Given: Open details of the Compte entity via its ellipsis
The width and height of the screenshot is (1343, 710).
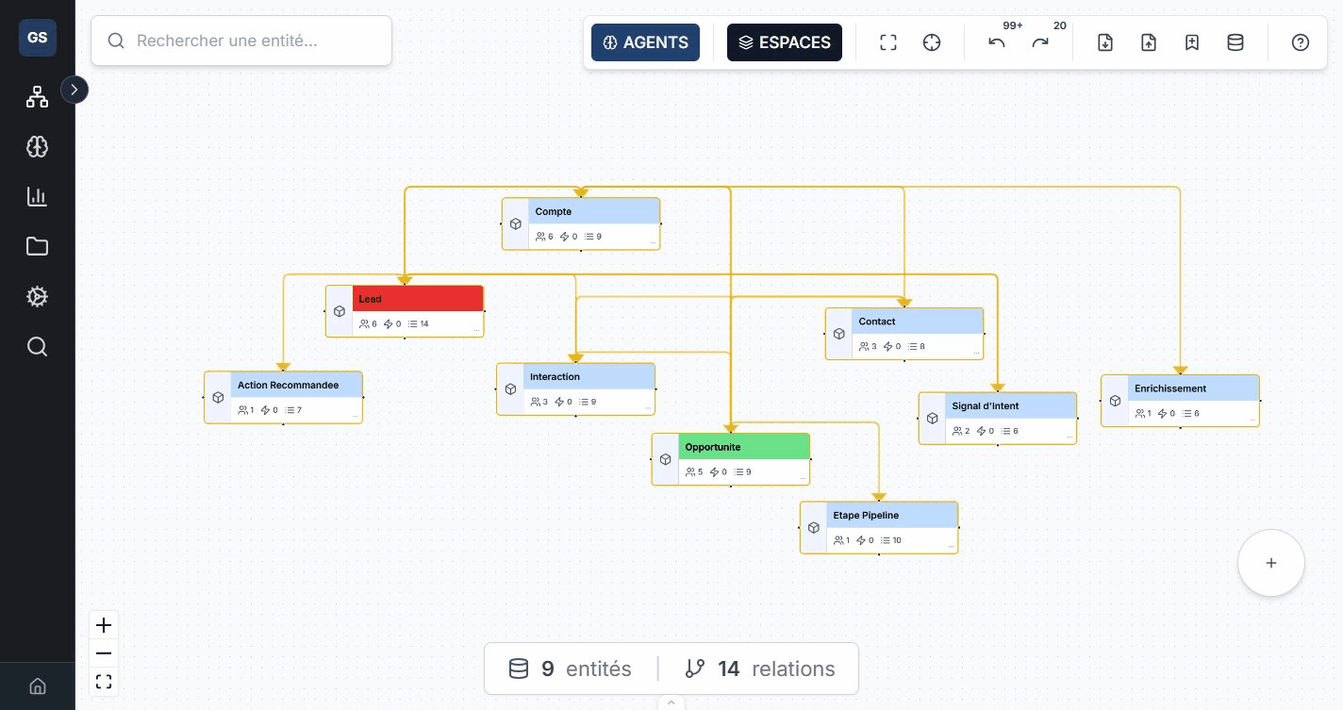Looking at the screenshot, I should coord(653,243).
